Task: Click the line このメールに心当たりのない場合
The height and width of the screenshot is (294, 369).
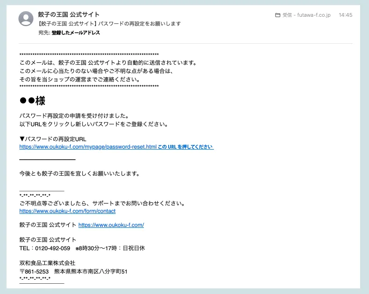Action: point(97,71)
